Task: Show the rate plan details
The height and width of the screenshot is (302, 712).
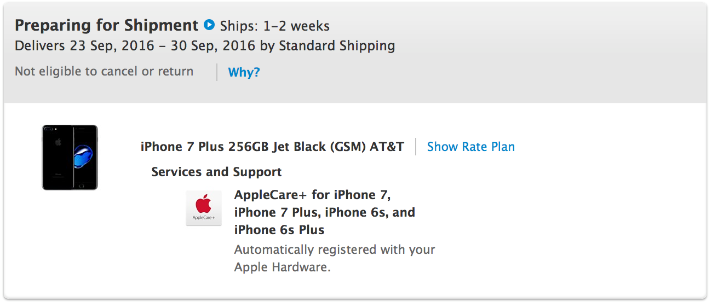Action: click(x=470, y=147)
